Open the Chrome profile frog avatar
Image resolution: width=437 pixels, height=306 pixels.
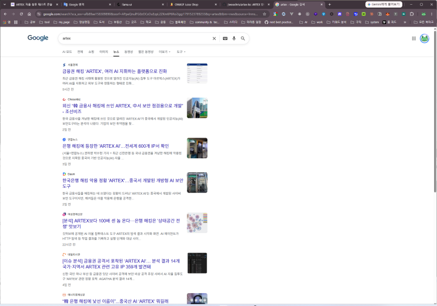423,14
